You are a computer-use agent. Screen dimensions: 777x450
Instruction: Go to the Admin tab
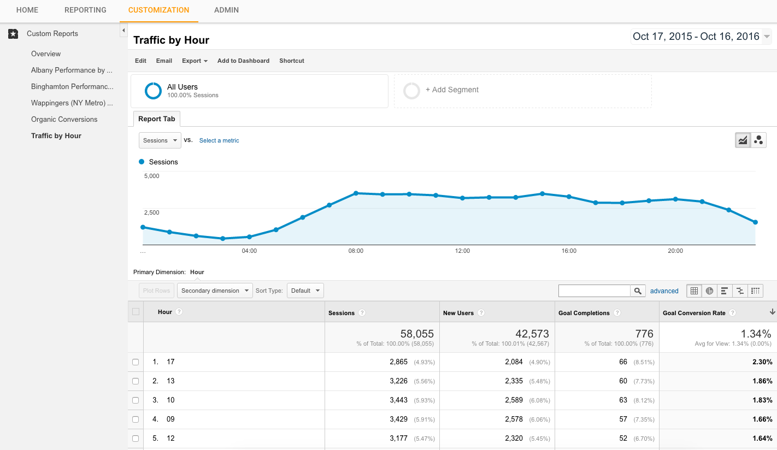(x=226, y=10)
